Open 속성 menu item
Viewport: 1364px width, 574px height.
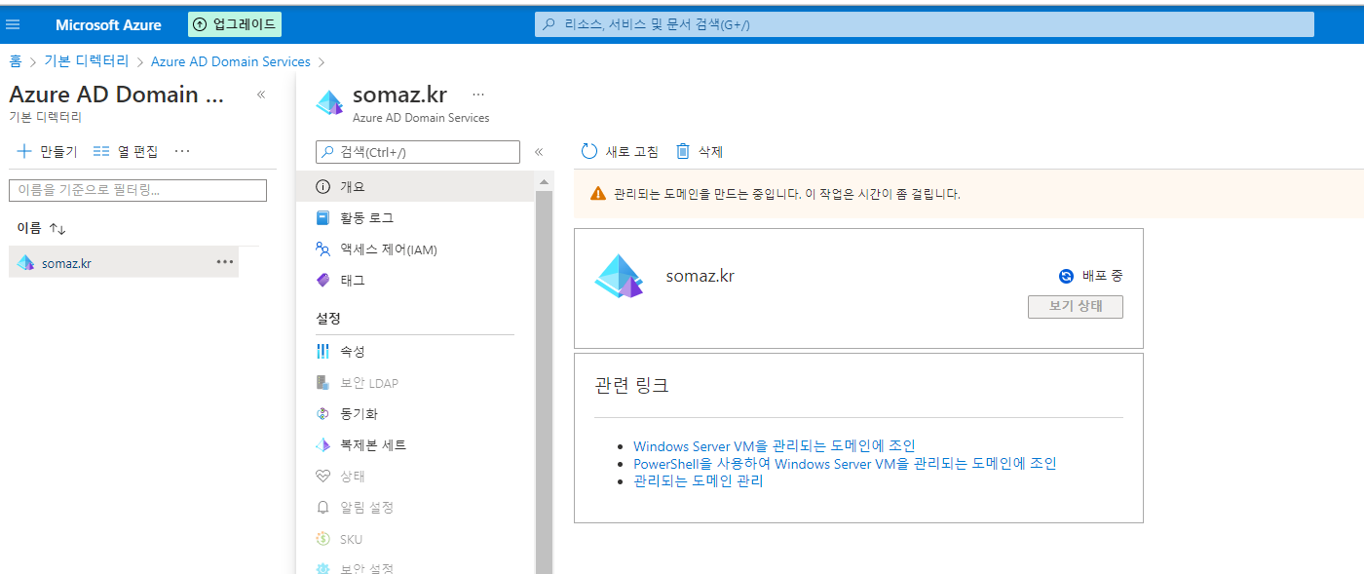tap(416, 351)
